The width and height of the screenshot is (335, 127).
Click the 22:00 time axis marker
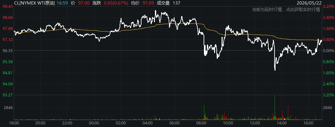(x=67, y=123)
